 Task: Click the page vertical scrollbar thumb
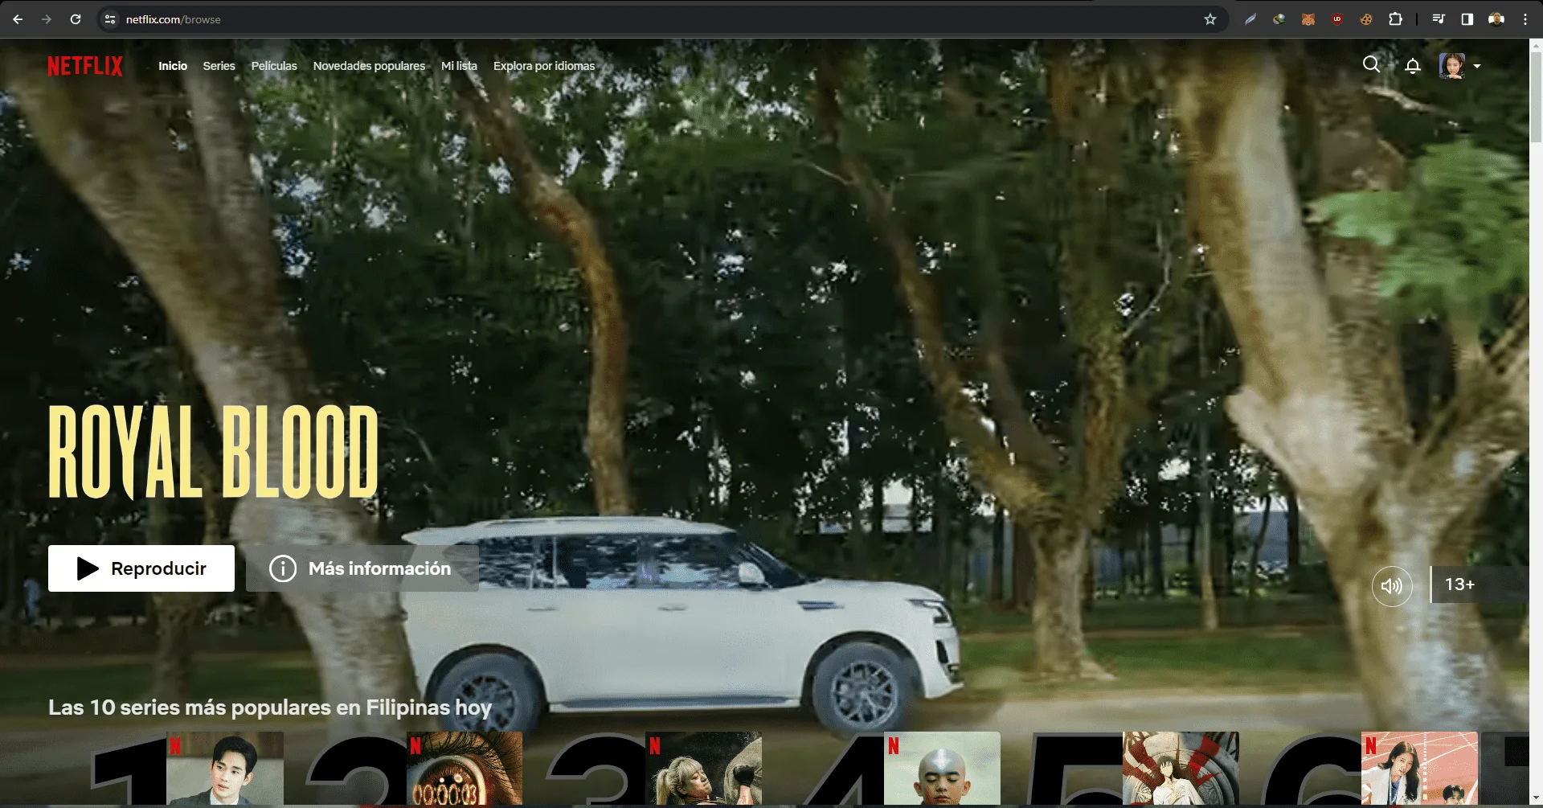point(1536,96)
